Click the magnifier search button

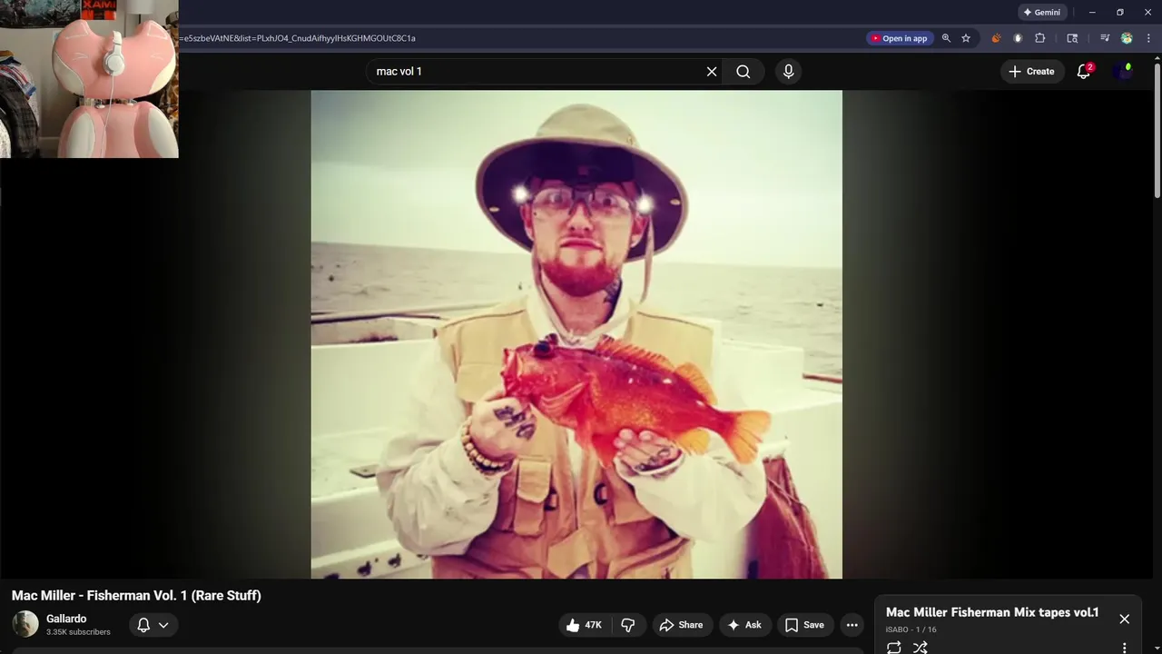click(743, 72)
